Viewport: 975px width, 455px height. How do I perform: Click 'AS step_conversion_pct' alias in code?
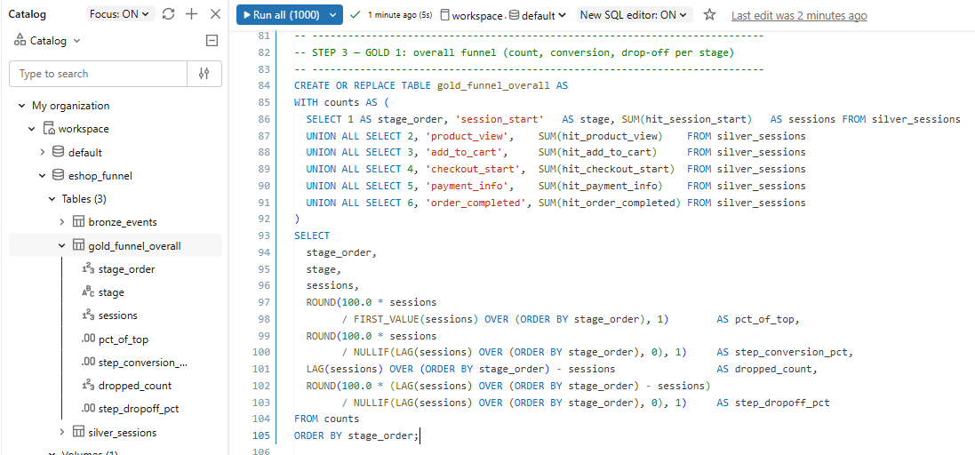[784, 353]
